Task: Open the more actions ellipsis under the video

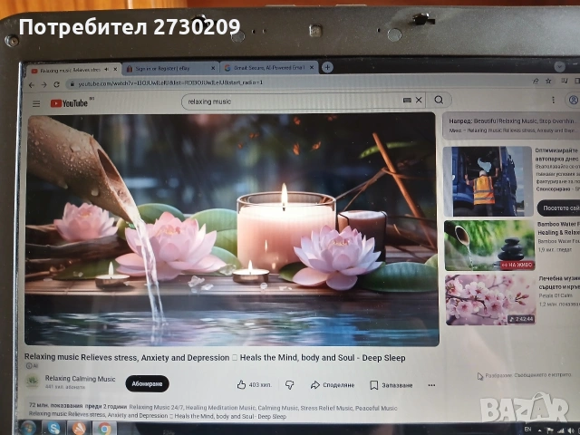Action: (x=431, y=385)
